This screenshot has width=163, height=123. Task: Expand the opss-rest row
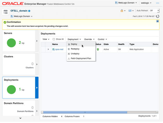click(48, 50)
